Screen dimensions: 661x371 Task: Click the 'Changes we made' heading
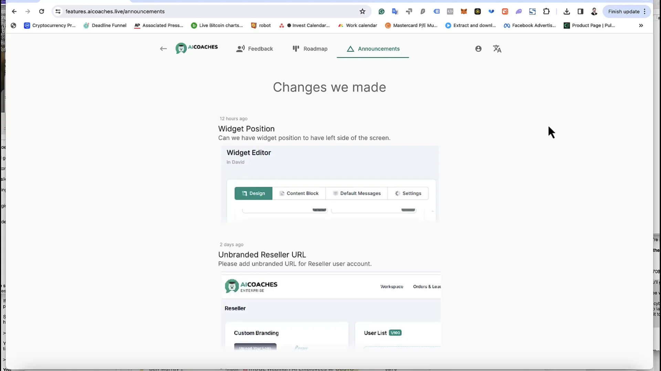pyautogui.click(x=329, y=87)
